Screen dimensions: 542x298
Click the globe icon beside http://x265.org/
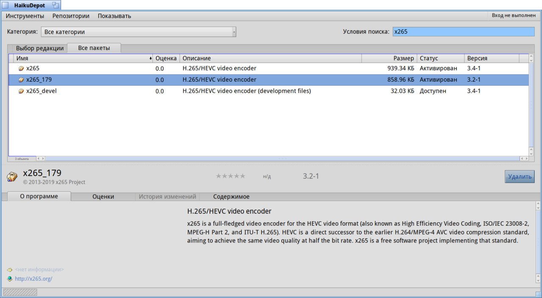pos(10,279)
